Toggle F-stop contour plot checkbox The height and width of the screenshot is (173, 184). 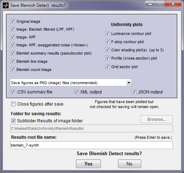click(107, 42)
